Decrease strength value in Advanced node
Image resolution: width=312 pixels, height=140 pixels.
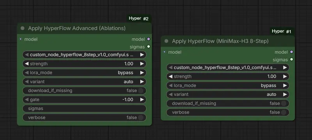click(x=27, y=64)
